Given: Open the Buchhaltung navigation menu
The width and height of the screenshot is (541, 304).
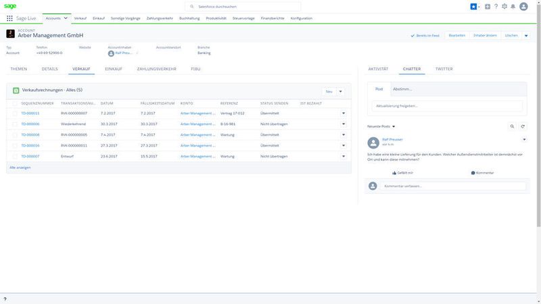Looking at the screenshot, I should coord(189,18).
